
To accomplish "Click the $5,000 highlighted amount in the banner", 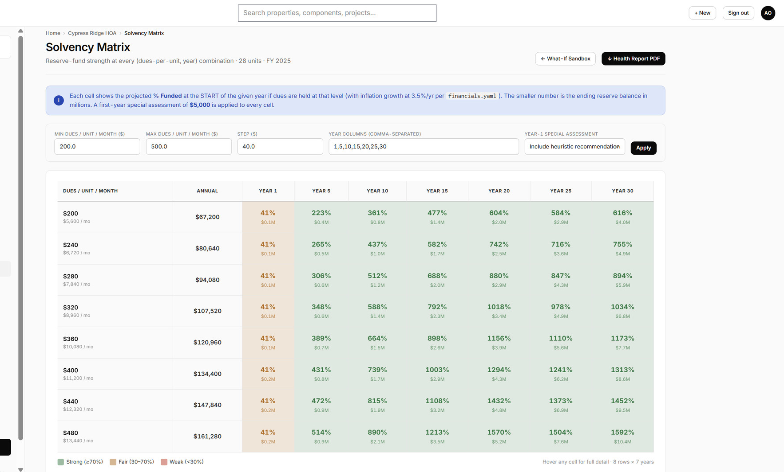I will click(200, 105).
